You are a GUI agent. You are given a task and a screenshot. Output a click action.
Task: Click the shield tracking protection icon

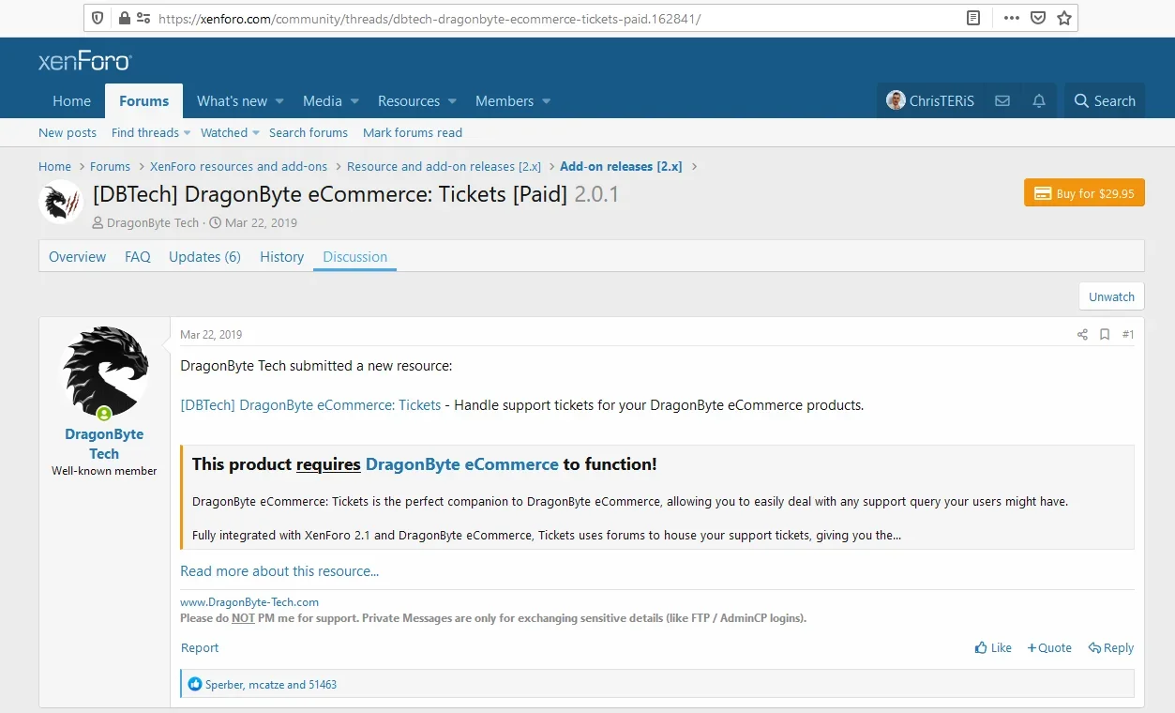click(x=98, y=18)
